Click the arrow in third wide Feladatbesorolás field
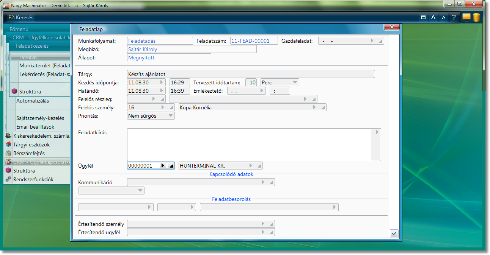 [x=334, y=207]
